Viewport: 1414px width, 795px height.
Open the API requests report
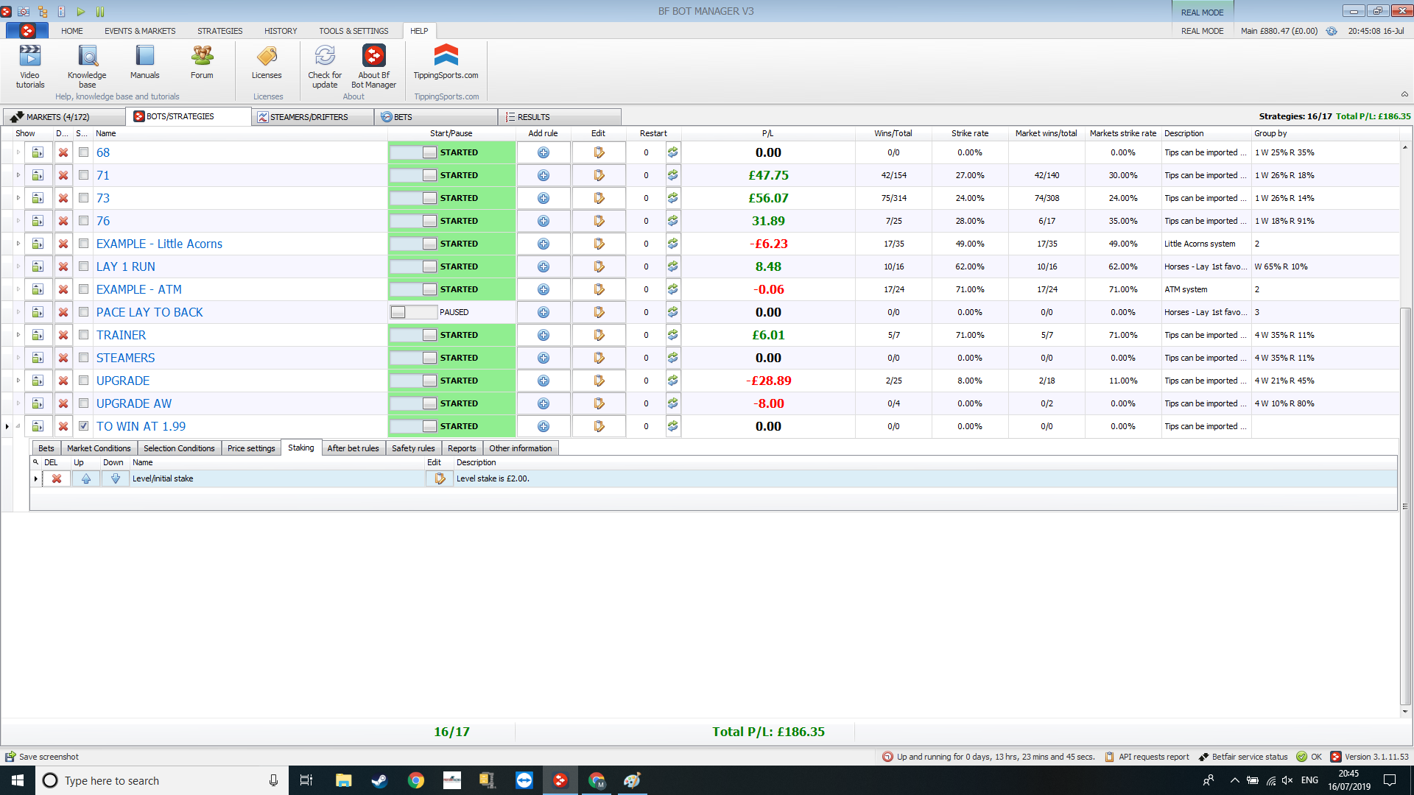click(x=1147, y=757)
